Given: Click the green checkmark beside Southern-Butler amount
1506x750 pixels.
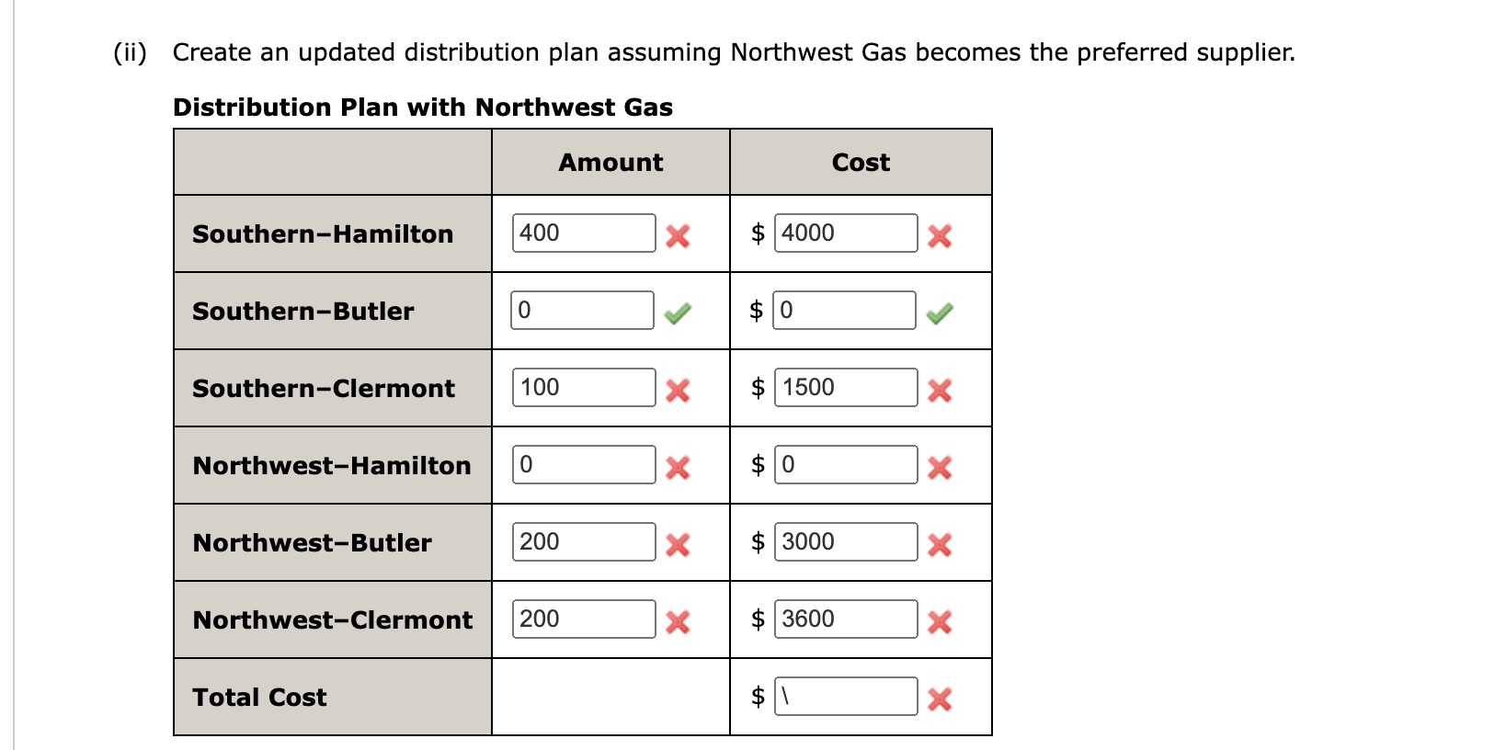Looking at the screenshot, I should click(x=678, y=313).
